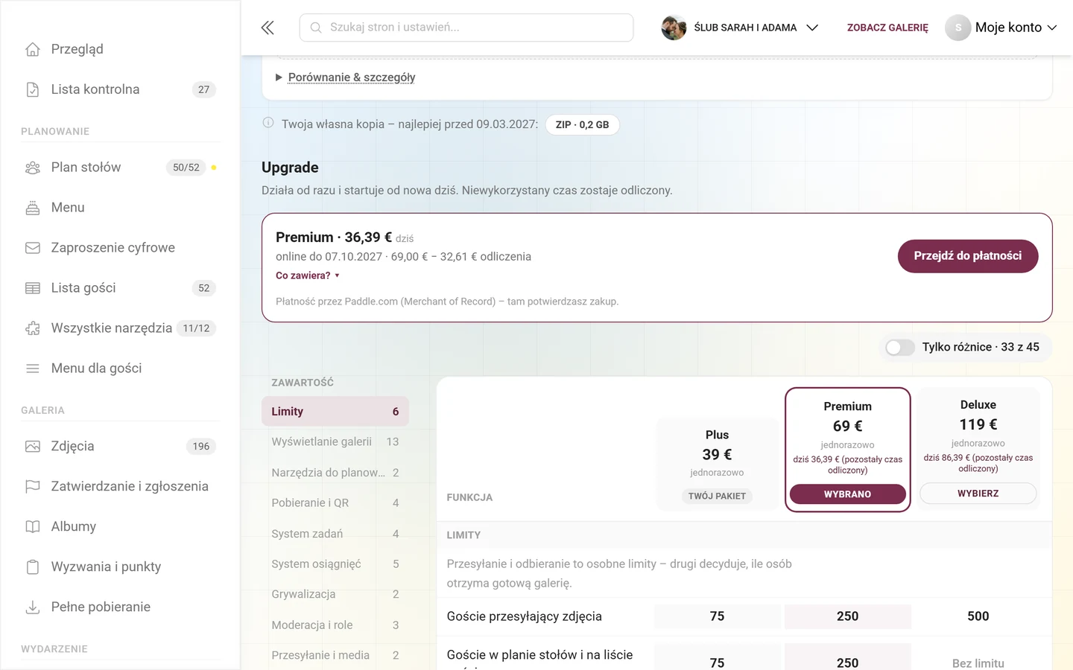This screenshot has height=670, width=1073.
Task: Open the Przesyłanie i media category
Action: (335, 656)
